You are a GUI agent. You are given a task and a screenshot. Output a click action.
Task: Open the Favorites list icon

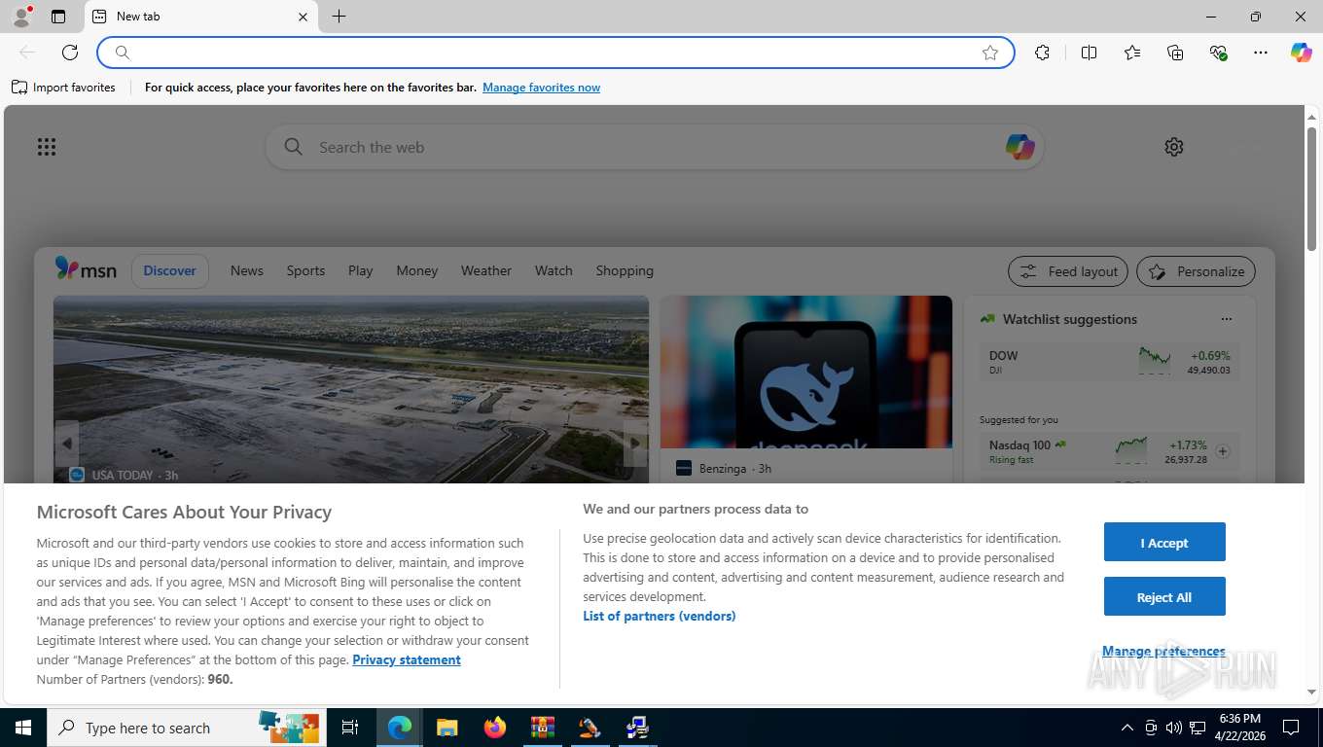[x=1132, y=53]
